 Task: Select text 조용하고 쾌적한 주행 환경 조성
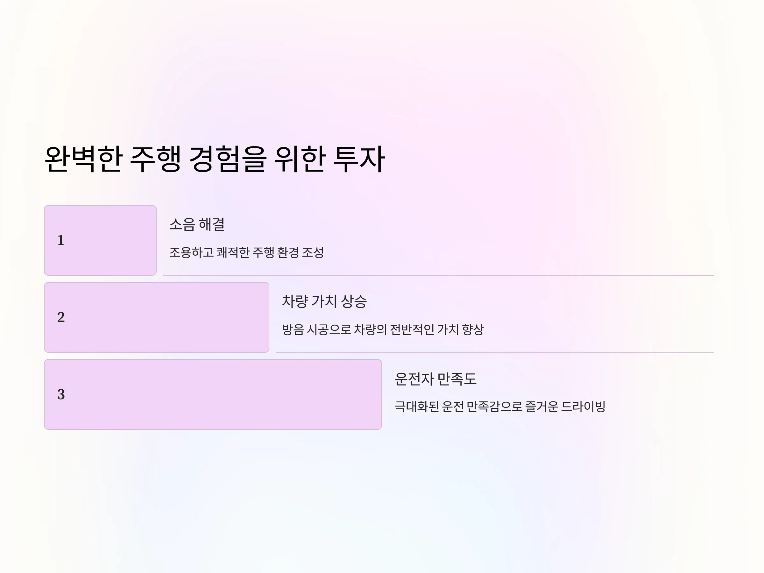(246, 252)
